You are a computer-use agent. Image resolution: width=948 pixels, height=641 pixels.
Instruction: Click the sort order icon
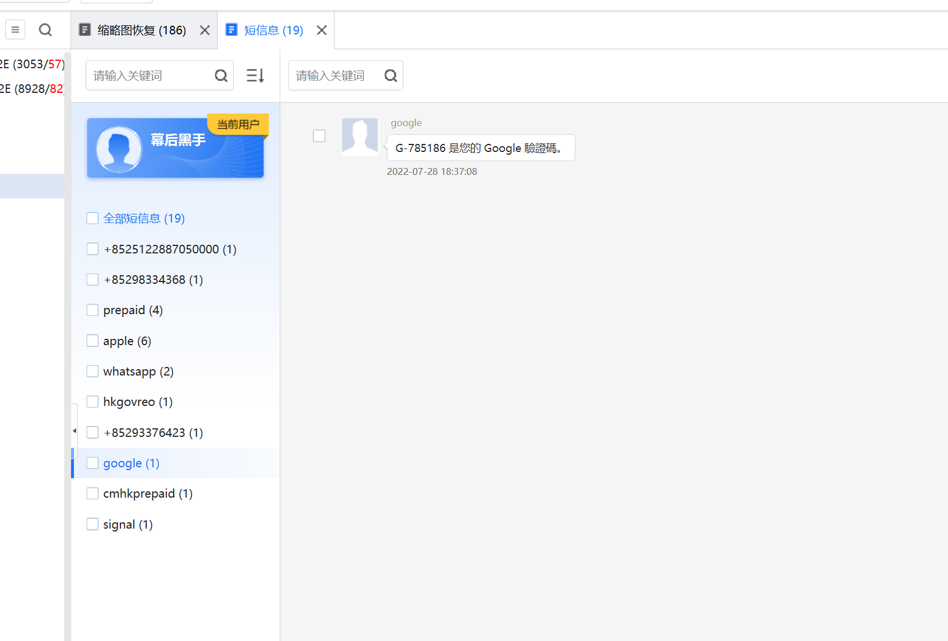tap(255, 76)
